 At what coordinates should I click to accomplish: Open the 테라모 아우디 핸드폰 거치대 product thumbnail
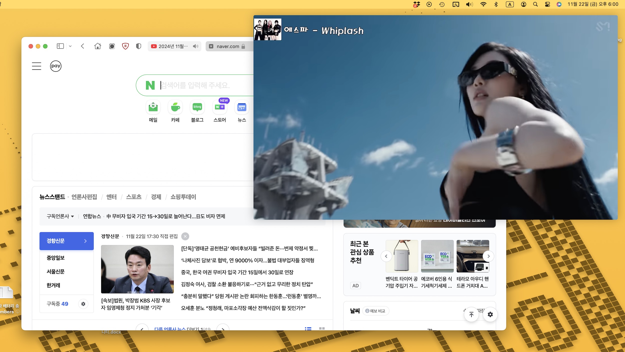click(473, 256)
